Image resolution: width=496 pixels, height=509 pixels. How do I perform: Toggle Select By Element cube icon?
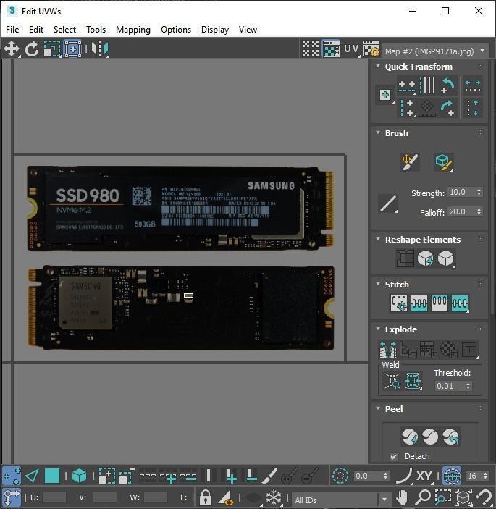click(x=79, y=476)
